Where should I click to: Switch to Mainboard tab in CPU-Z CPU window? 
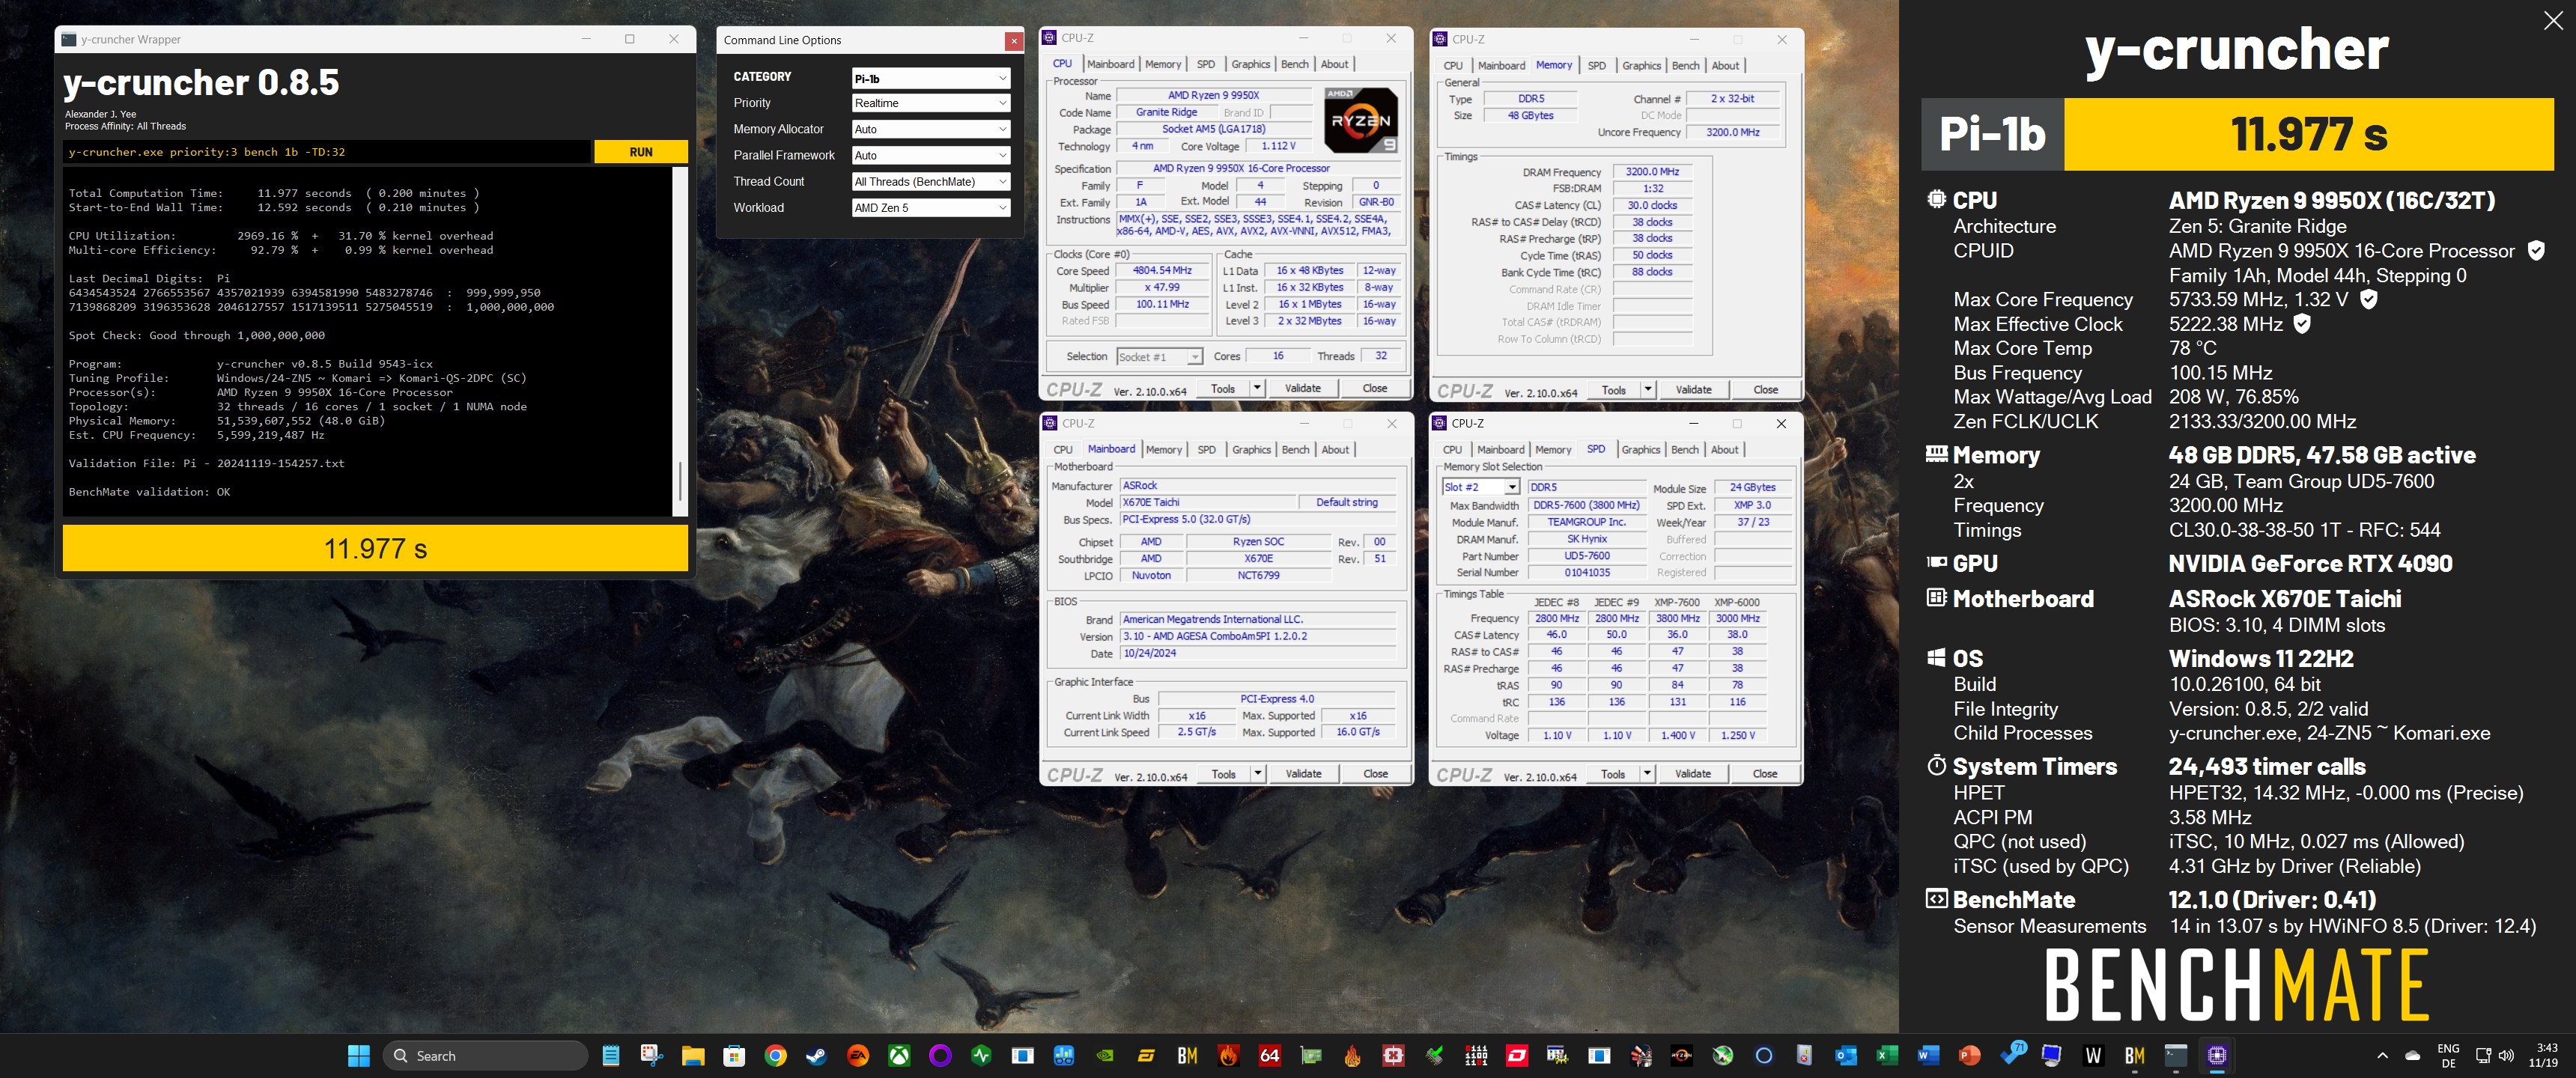[x=1110, y=64]
